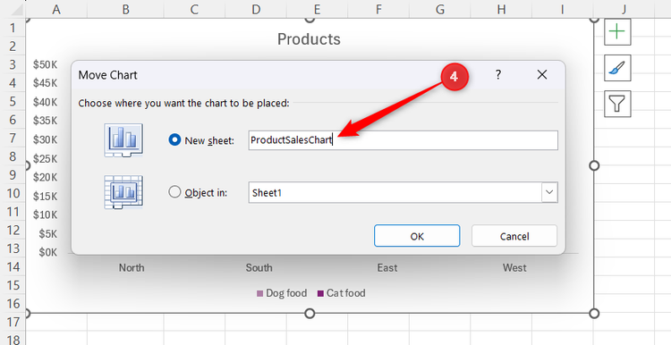
Task: Select column A header
Action: pos(56,9)
